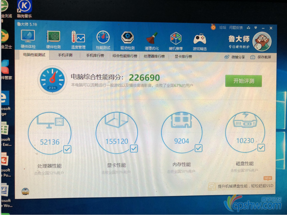Click the blue speedometer gauge showing 234
Image resolution: width=287 pixels, height=215 pixels.
[x=52, y=80]
